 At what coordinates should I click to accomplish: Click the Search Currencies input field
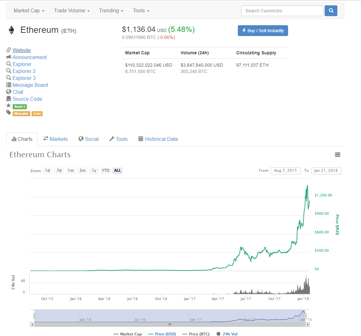(x=282, y=11)
